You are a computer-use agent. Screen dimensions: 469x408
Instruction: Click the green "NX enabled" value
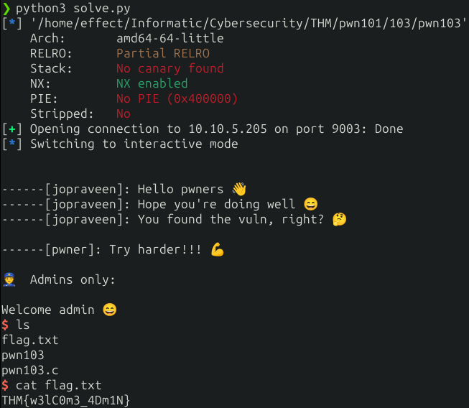[x=152, y=84]
